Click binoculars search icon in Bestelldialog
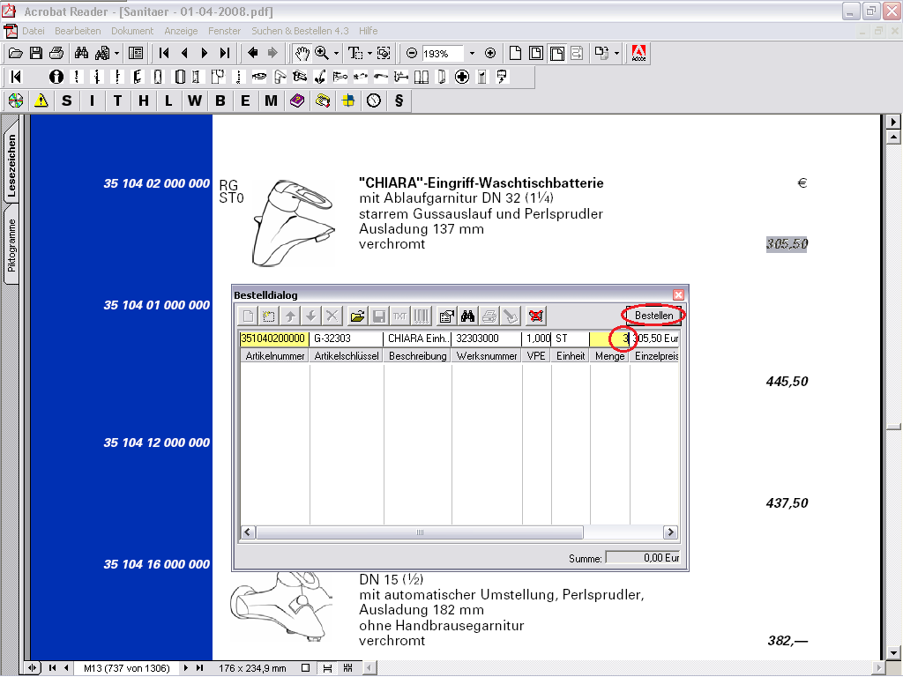903x677 pixels. pyautogui.click(x=467, y=316)
